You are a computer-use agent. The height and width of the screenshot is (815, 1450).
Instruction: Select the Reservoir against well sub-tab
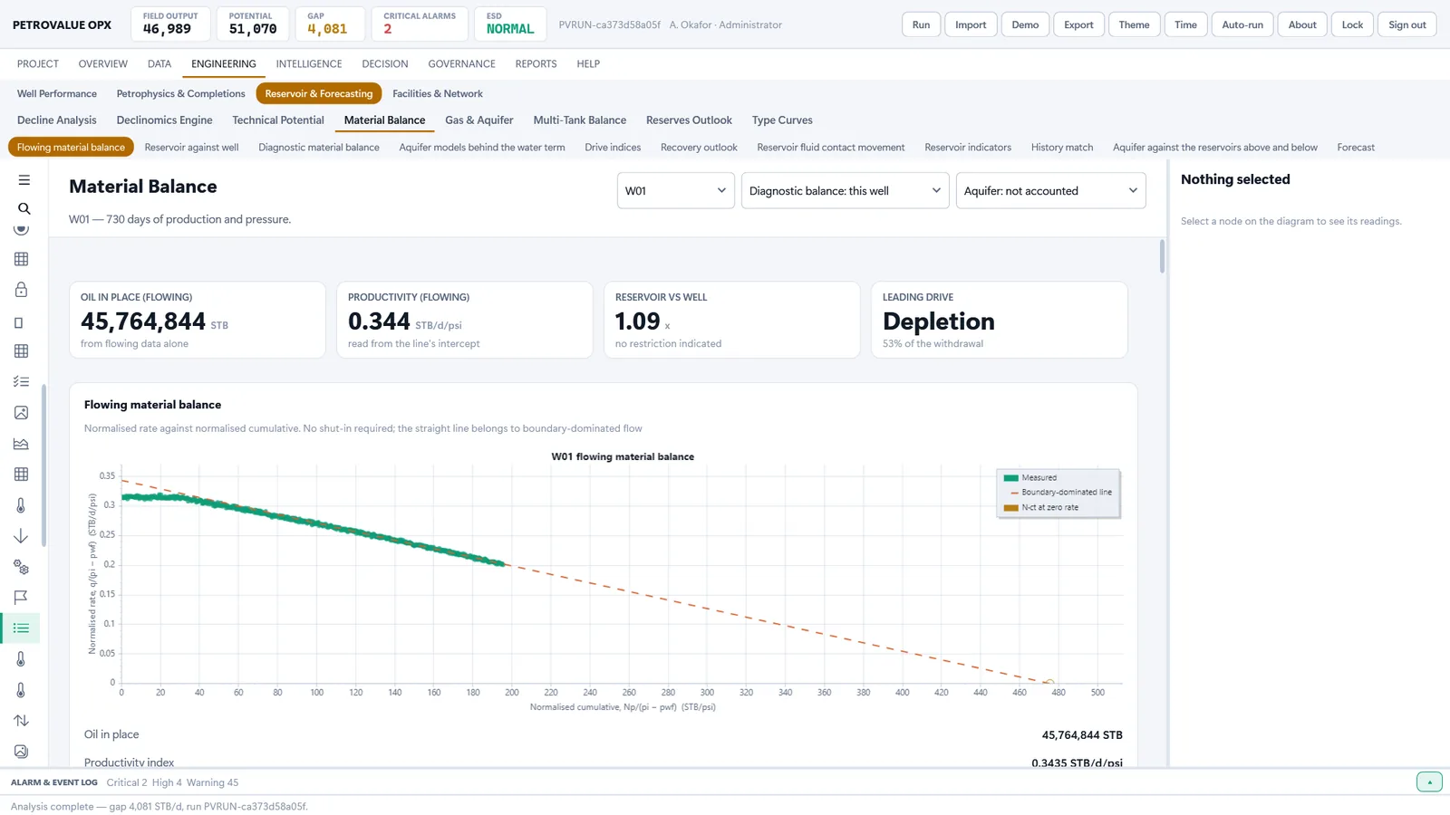192,148
